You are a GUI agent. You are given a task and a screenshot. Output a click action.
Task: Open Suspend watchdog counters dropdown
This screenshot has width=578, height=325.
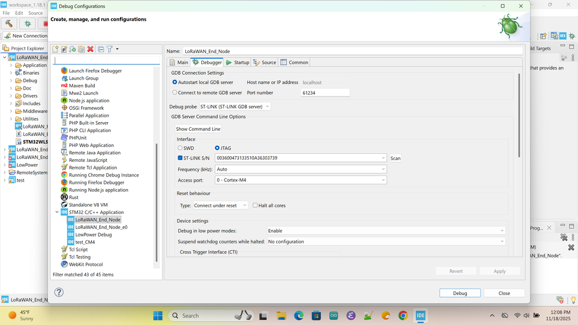[386, 241]
